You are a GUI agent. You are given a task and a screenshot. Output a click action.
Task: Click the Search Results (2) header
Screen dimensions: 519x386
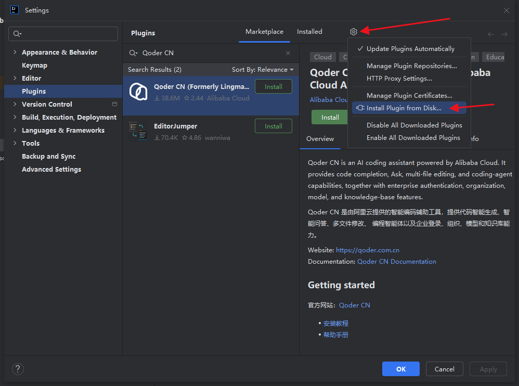point(154,70)
